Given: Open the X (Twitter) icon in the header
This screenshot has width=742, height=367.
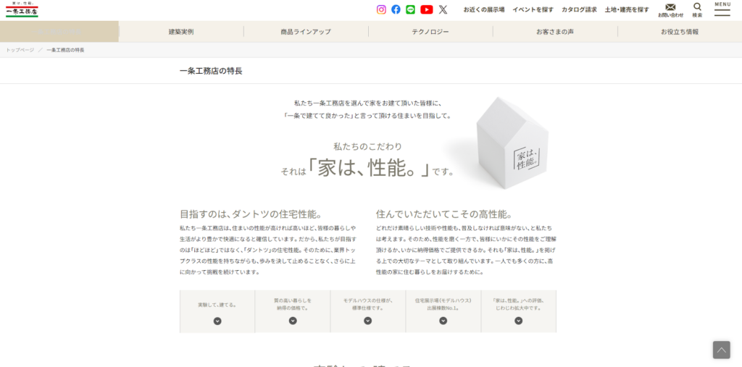Looking at the screenshot, I should 443,9.
